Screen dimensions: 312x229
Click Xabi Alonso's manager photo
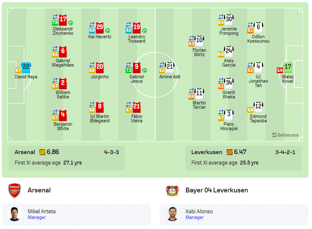[173, 214]
